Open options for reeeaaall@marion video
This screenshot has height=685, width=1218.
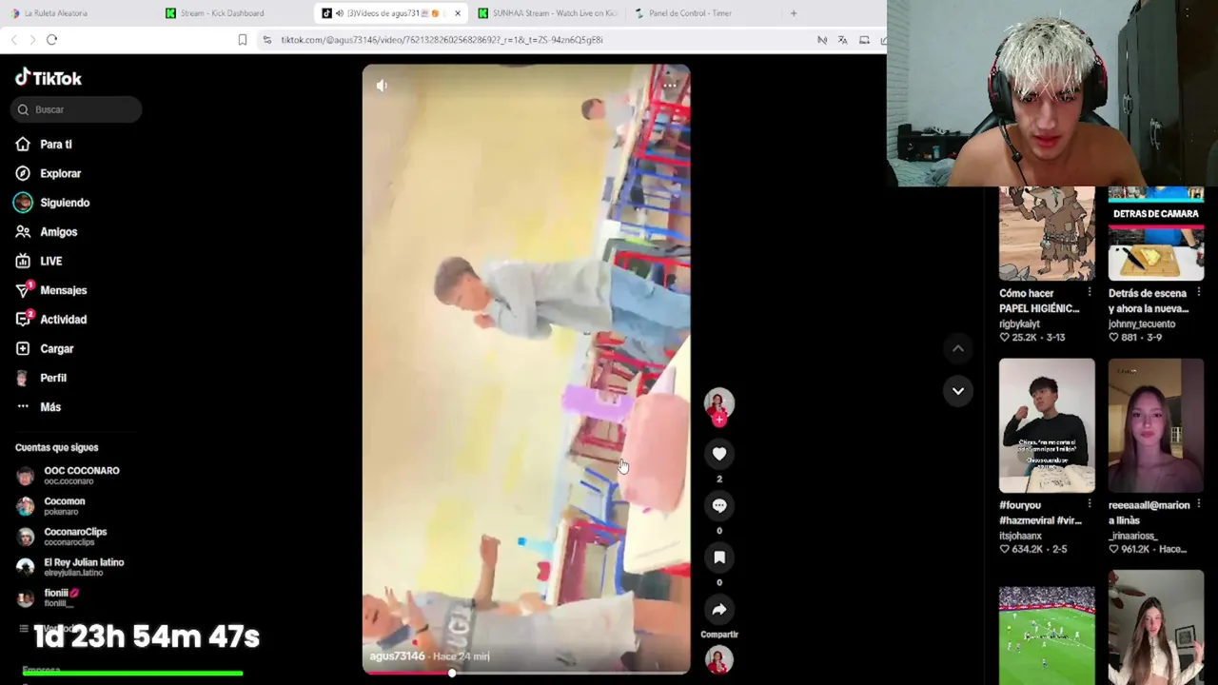[1199, 505]
